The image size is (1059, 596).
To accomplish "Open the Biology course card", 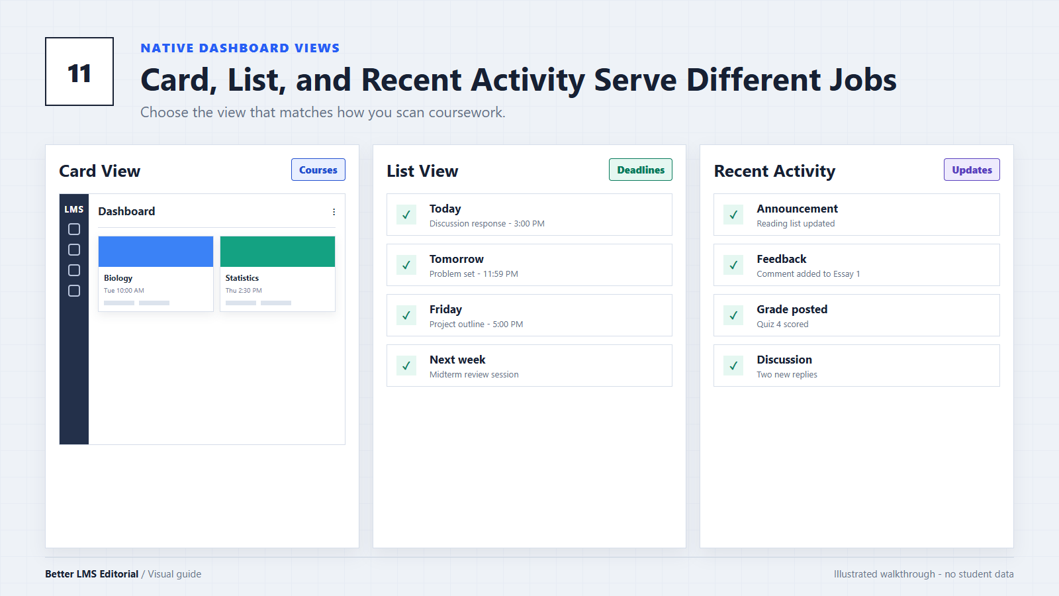I will click(156, 273).
